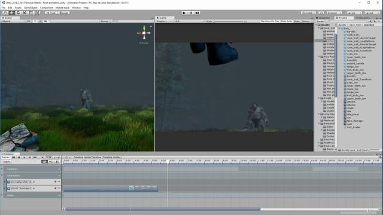Open the Display 1 dropdown
383x215 pixels.
pos(165,21)
